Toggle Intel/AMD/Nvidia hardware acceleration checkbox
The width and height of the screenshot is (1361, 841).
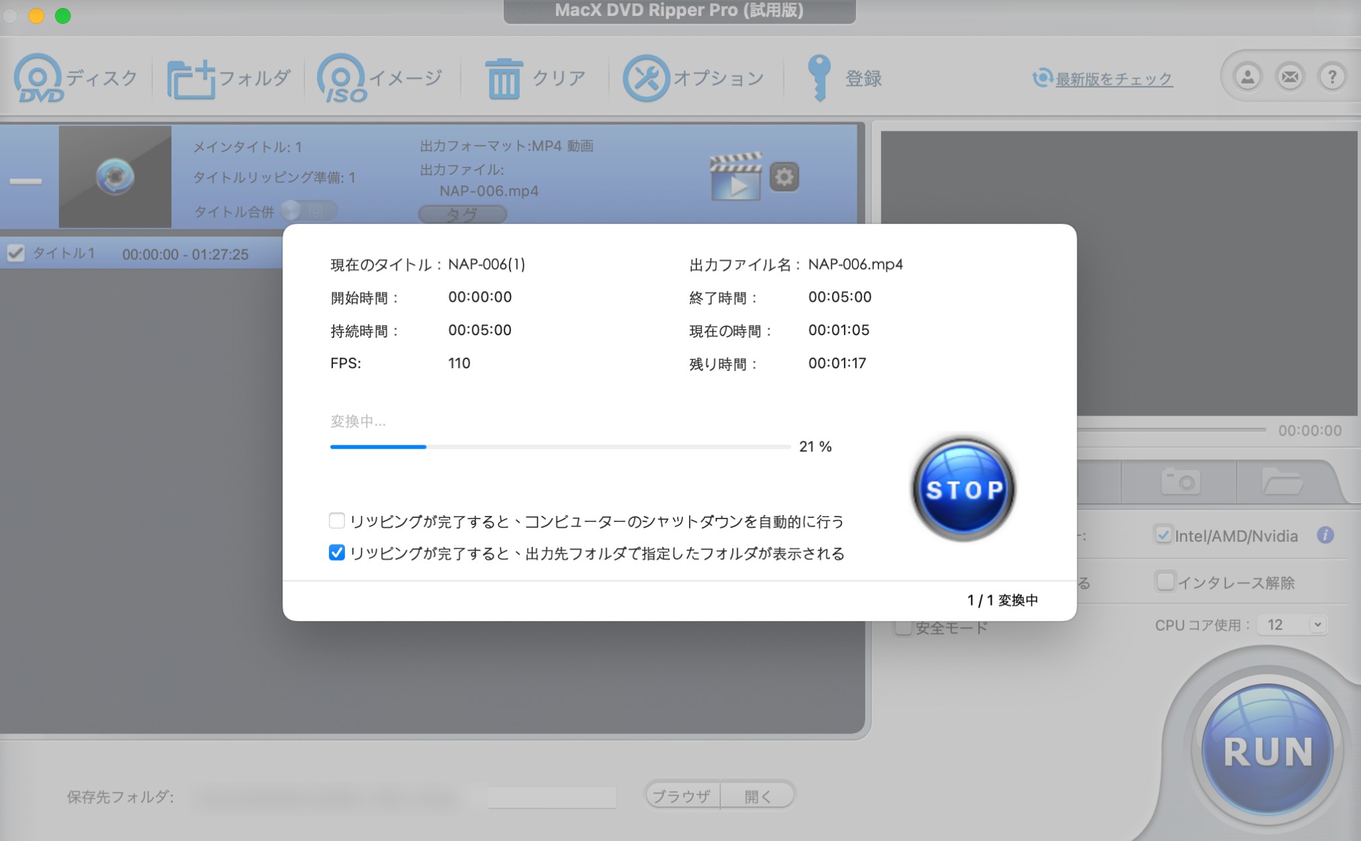[x=1163, y=535]
